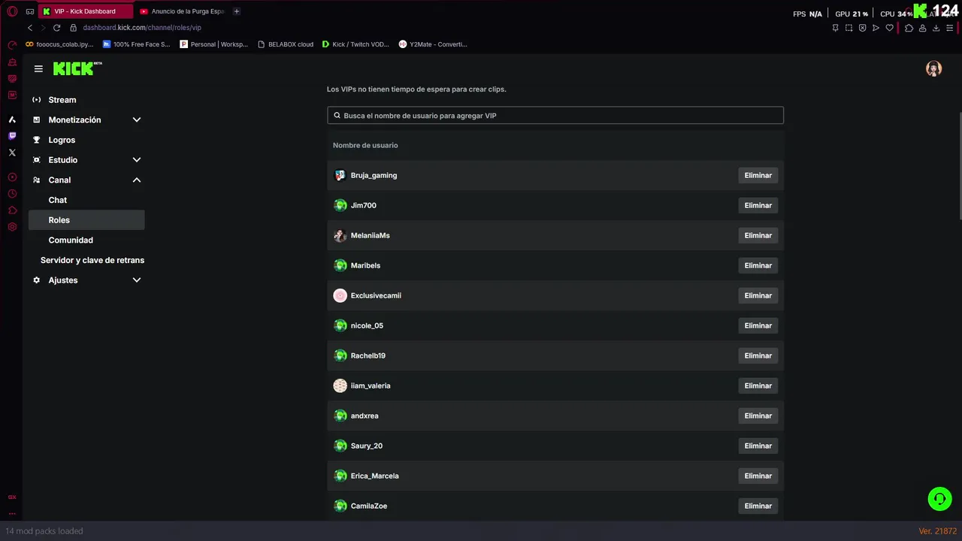
Task: Focus the VIP username search field
Action: click(x=556, y=116)
